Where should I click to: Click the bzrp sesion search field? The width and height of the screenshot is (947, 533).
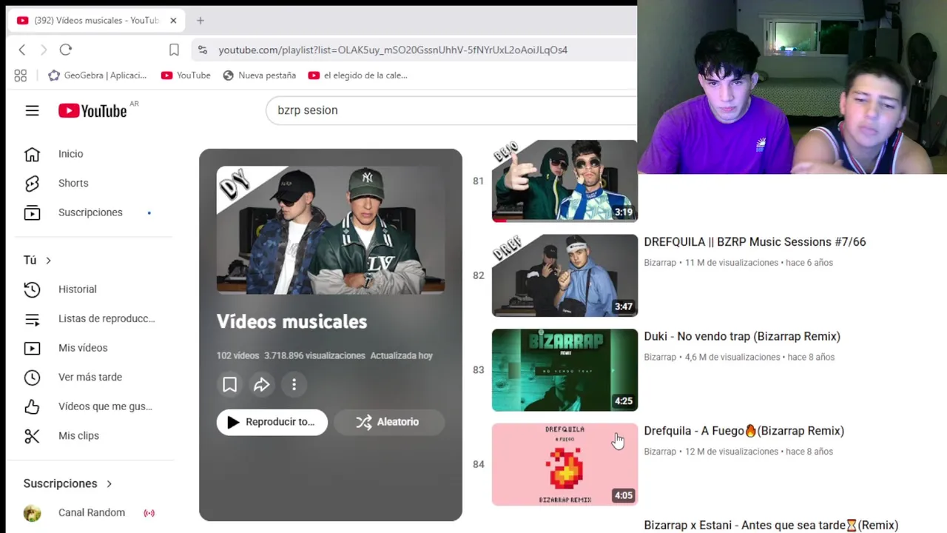451,110
